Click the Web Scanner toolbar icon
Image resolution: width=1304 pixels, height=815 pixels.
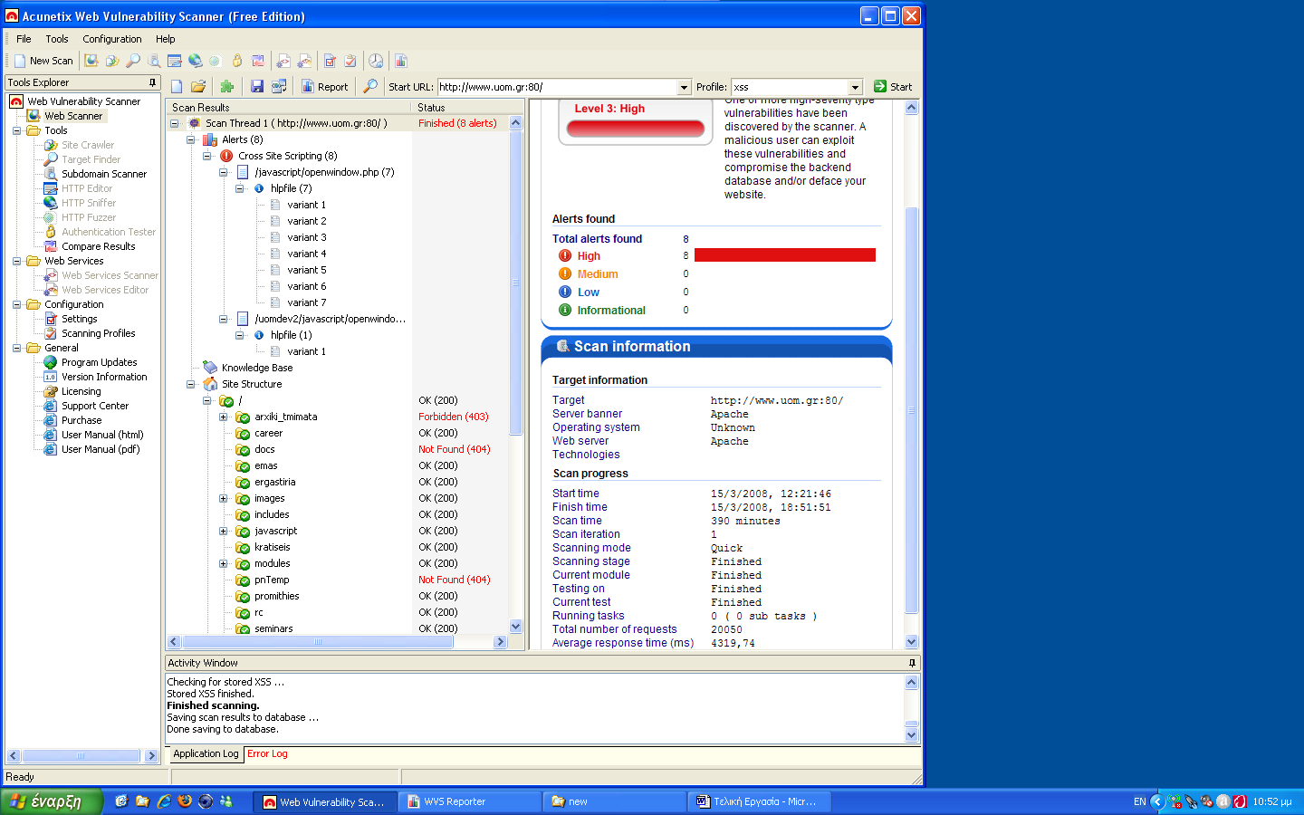(x=91, y=61)
